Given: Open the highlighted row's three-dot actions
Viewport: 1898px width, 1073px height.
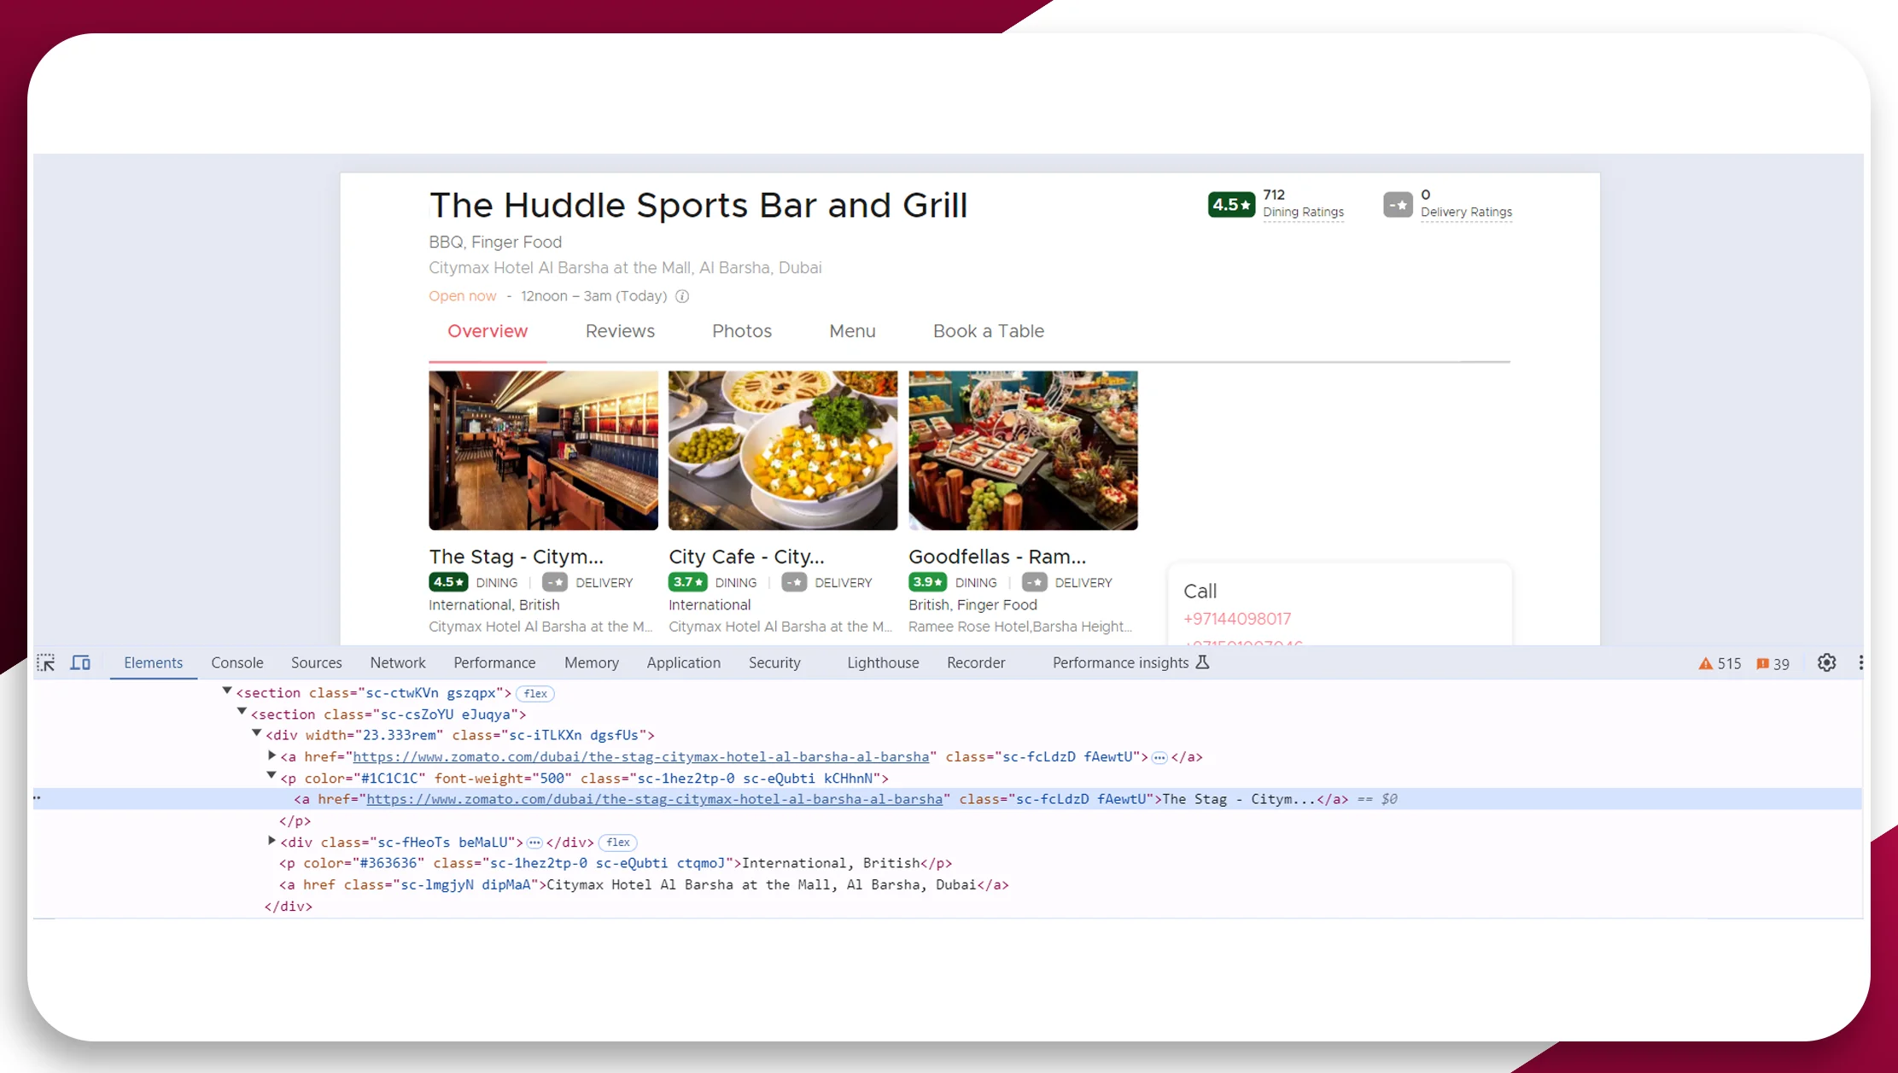Looking at the screenshot, I should tap(38, 798).
